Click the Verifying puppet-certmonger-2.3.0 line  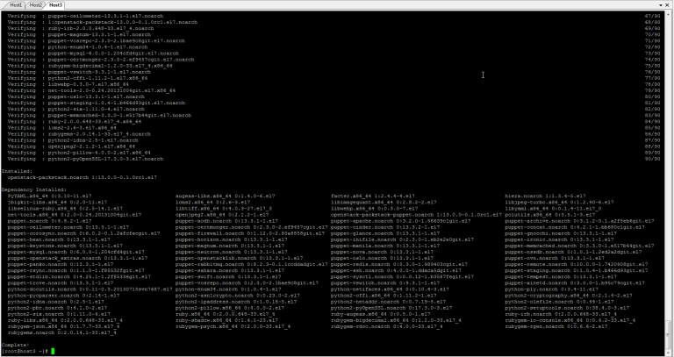point(101,60)
